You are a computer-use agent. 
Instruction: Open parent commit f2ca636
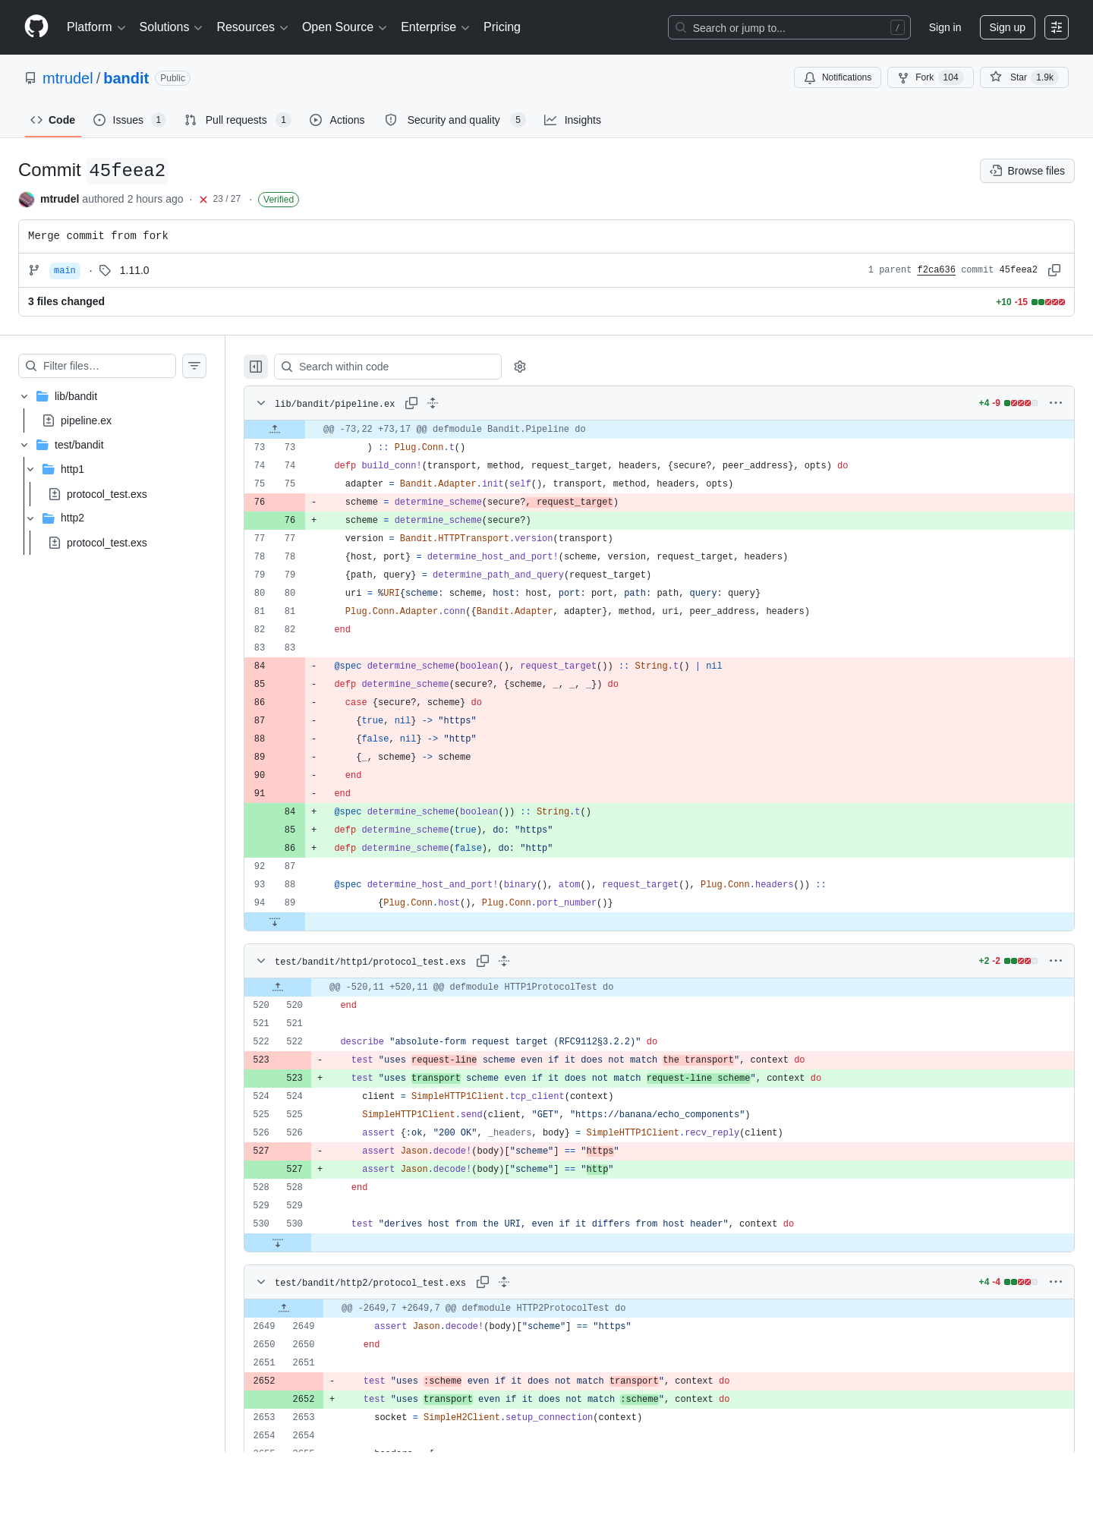tap(936, 270)
